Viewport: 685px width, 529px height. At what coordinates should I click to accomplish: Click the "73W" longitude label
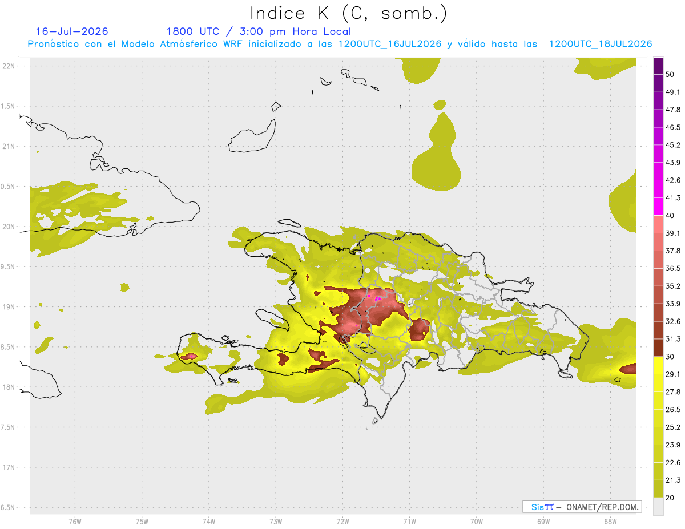[276, 521]
